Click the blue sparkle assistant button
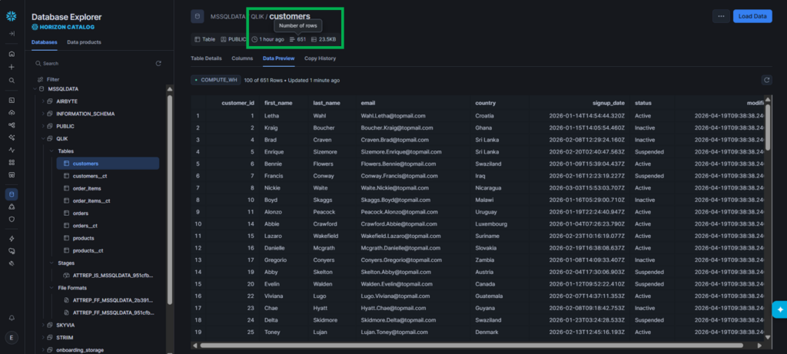787x354 pixels. point(780,309)
